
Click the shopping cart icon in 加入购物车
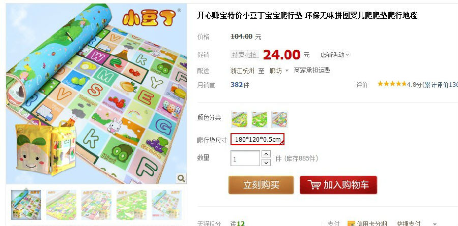point(314,184)
